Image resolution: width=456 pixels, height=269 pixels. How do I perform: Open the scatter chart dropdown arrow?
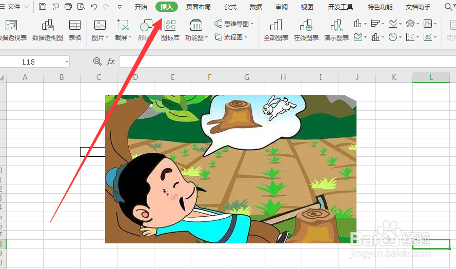418,37
